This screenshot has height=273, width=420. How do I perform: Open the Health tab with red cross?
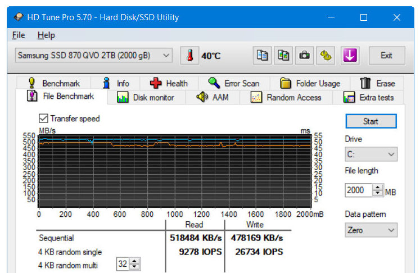tap(168, 83)
